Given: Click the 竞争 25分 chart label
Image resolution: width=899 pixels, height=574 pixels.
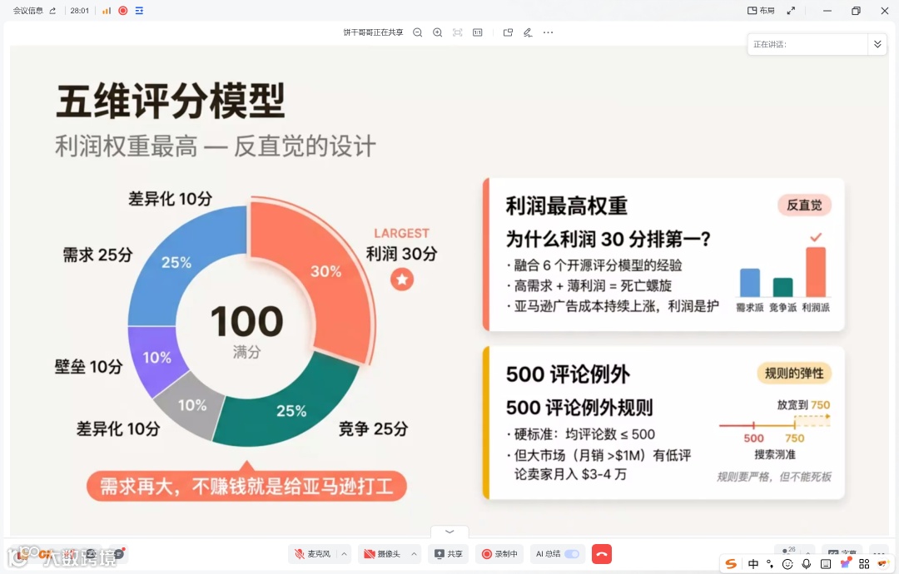Looking at the screenshot, I should 373,428.
